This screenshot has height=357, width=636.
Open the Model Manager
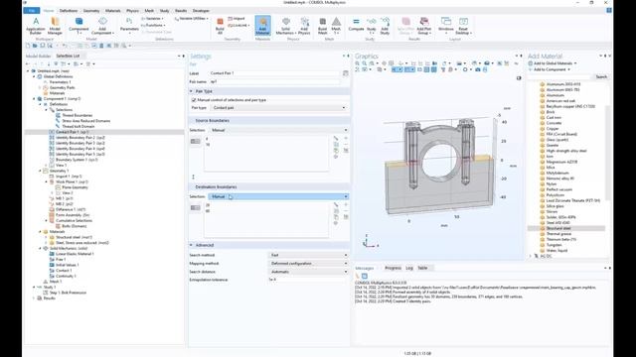coord(55,26)
